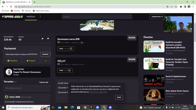Open Microsoft Edge from taskbar
The height and width of the screenshot is (110, 196).
tap(72, 107)
